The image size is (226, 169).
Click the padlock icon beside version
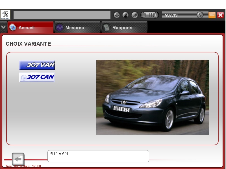pyautogui.click(x=200, y=15)
